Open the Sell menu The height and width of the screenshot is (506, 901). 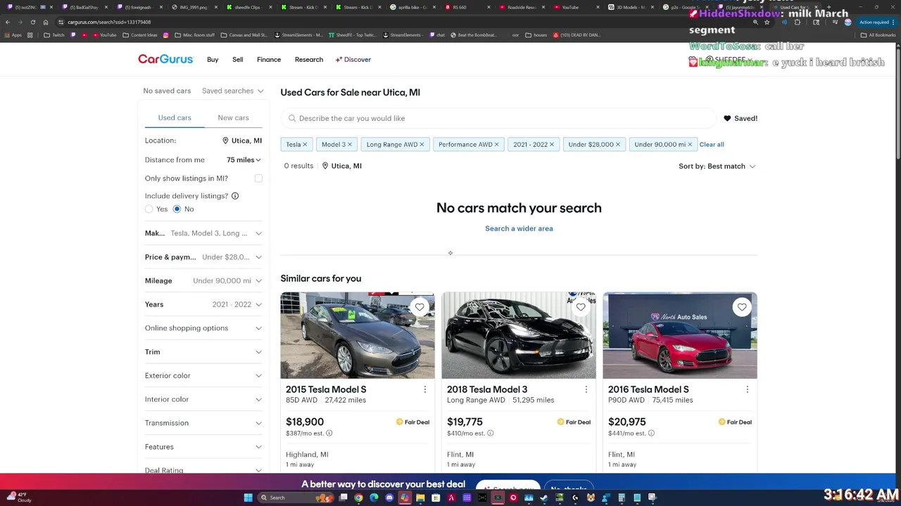pos(238,60)
